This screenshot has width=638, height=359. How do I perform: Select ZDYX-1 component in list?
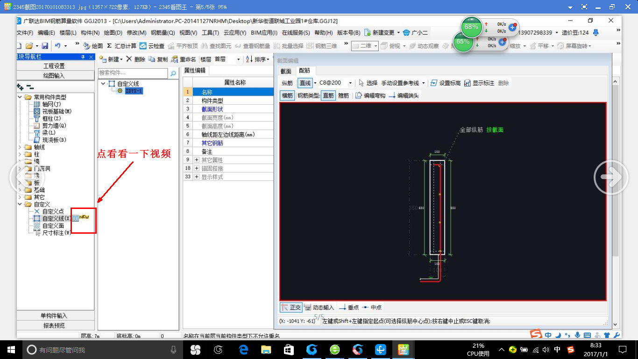coord(134,91)
